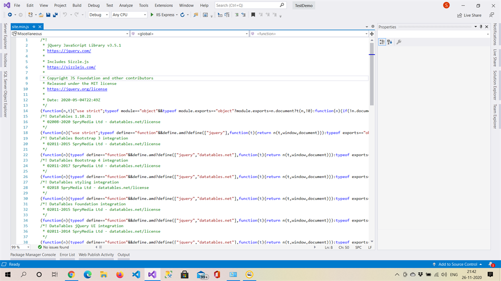Select the Categorized view in Properties
Image resolution: width=501 pixels, height=281 pixels.
point(383,42)
